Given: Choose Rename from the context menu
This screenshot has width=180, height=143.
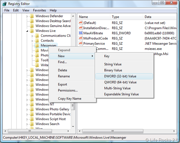Looking at the screenshot, I should [x=72, y=76].
